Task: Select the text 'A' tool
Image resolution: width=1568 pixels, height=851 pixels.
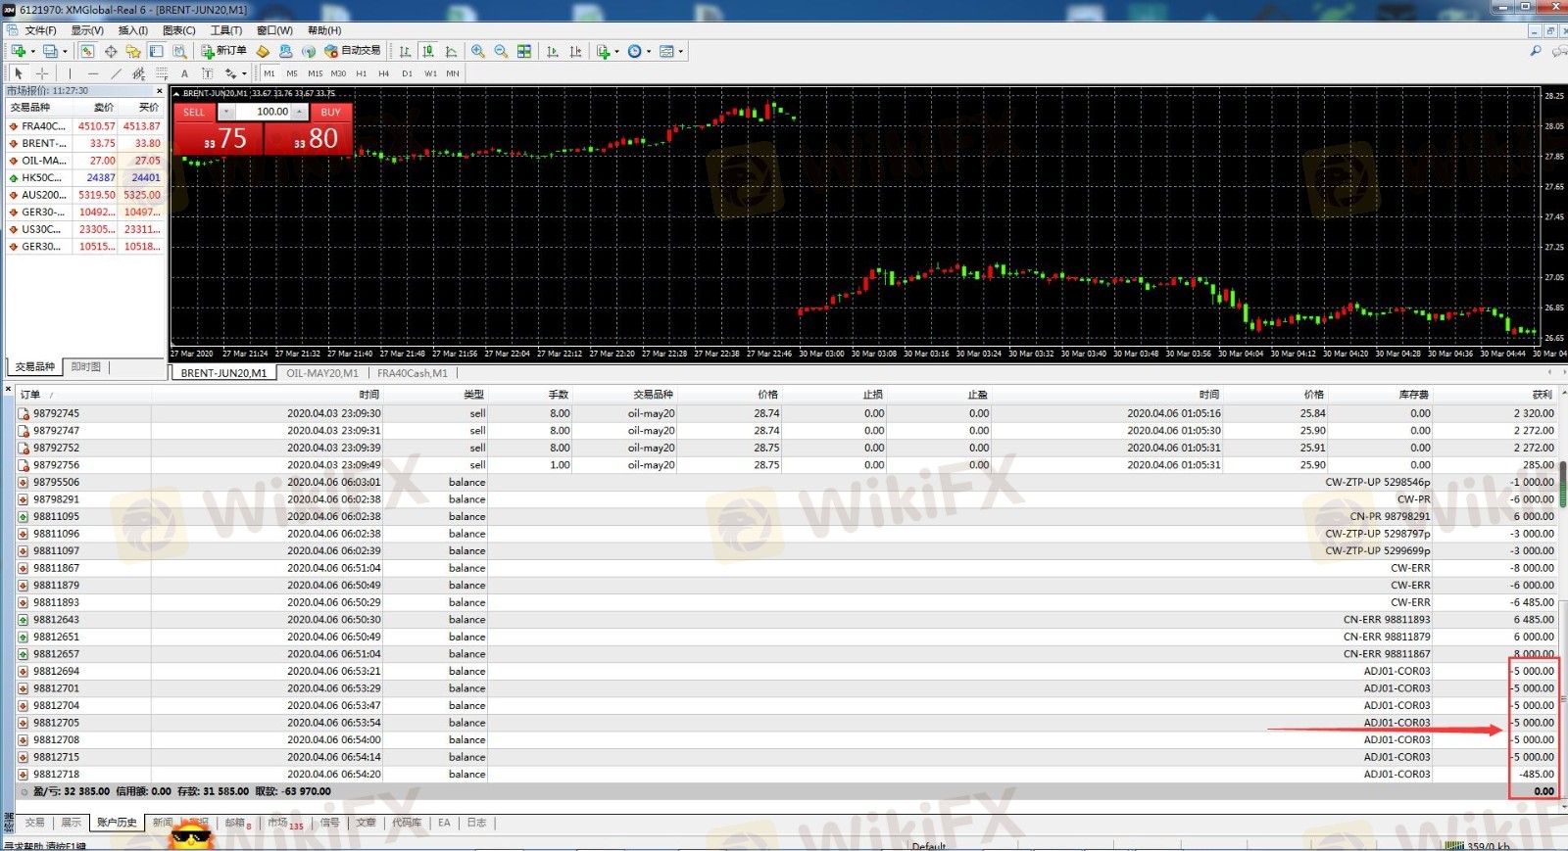Action: [x=184, y=73]
